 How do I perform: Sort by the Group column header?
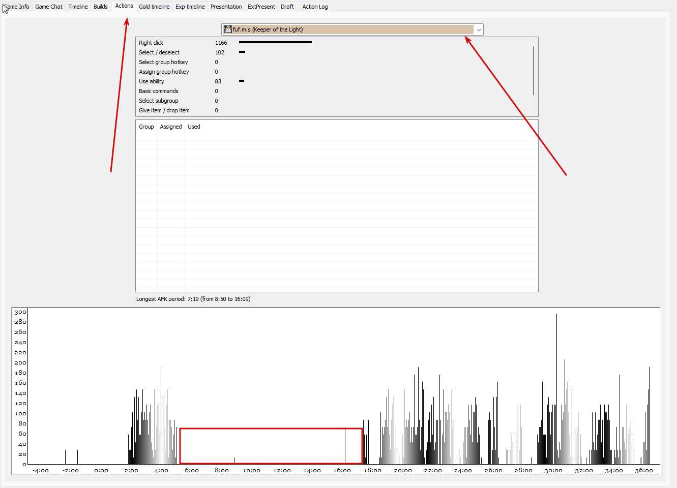point(146,127)
